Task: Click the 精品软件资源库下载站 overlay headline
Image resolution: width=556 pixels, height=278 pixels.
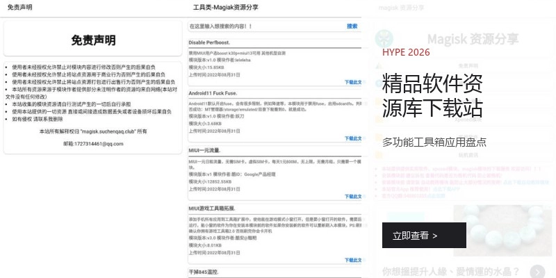Action: click(x=432, y=95)
